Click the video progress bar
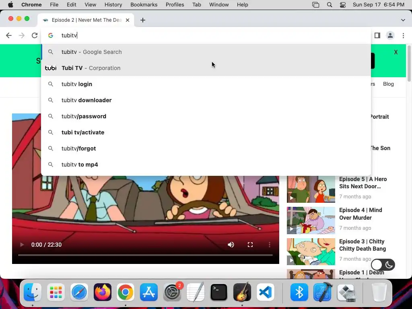 coord(145,255)
